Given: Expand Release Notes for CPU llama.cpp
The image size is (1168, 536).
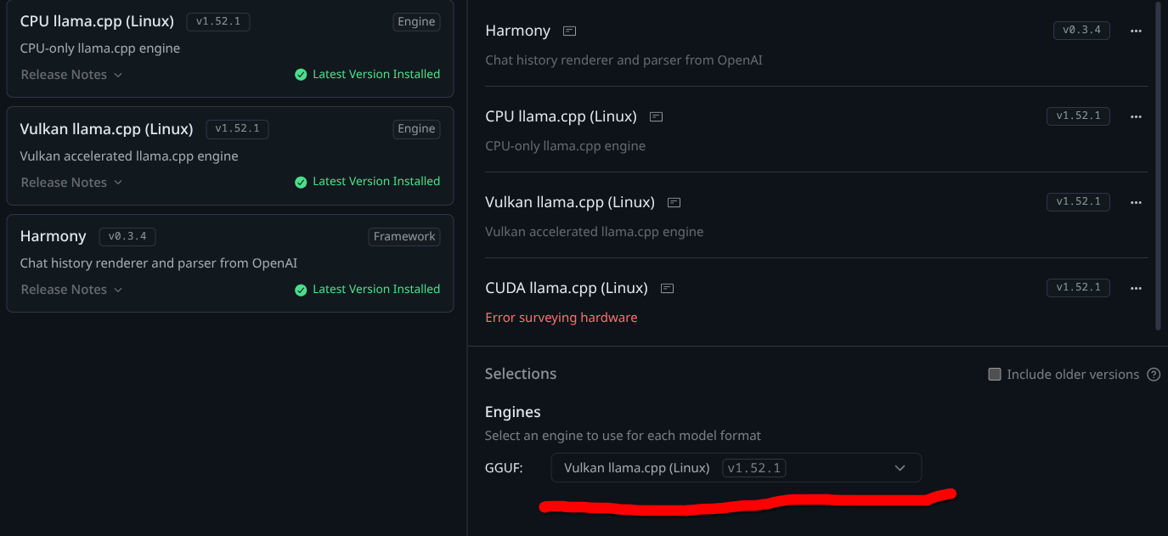Looking at the screenshot, I should [x=71, y=75].
